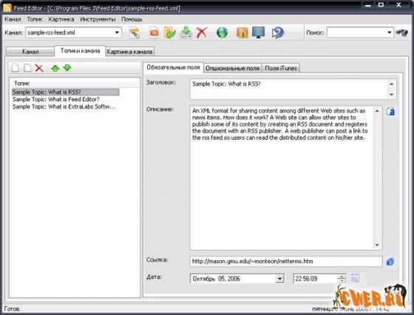
Task: Open the Поиск search dropdown arrow
Action: pos(389,33)
